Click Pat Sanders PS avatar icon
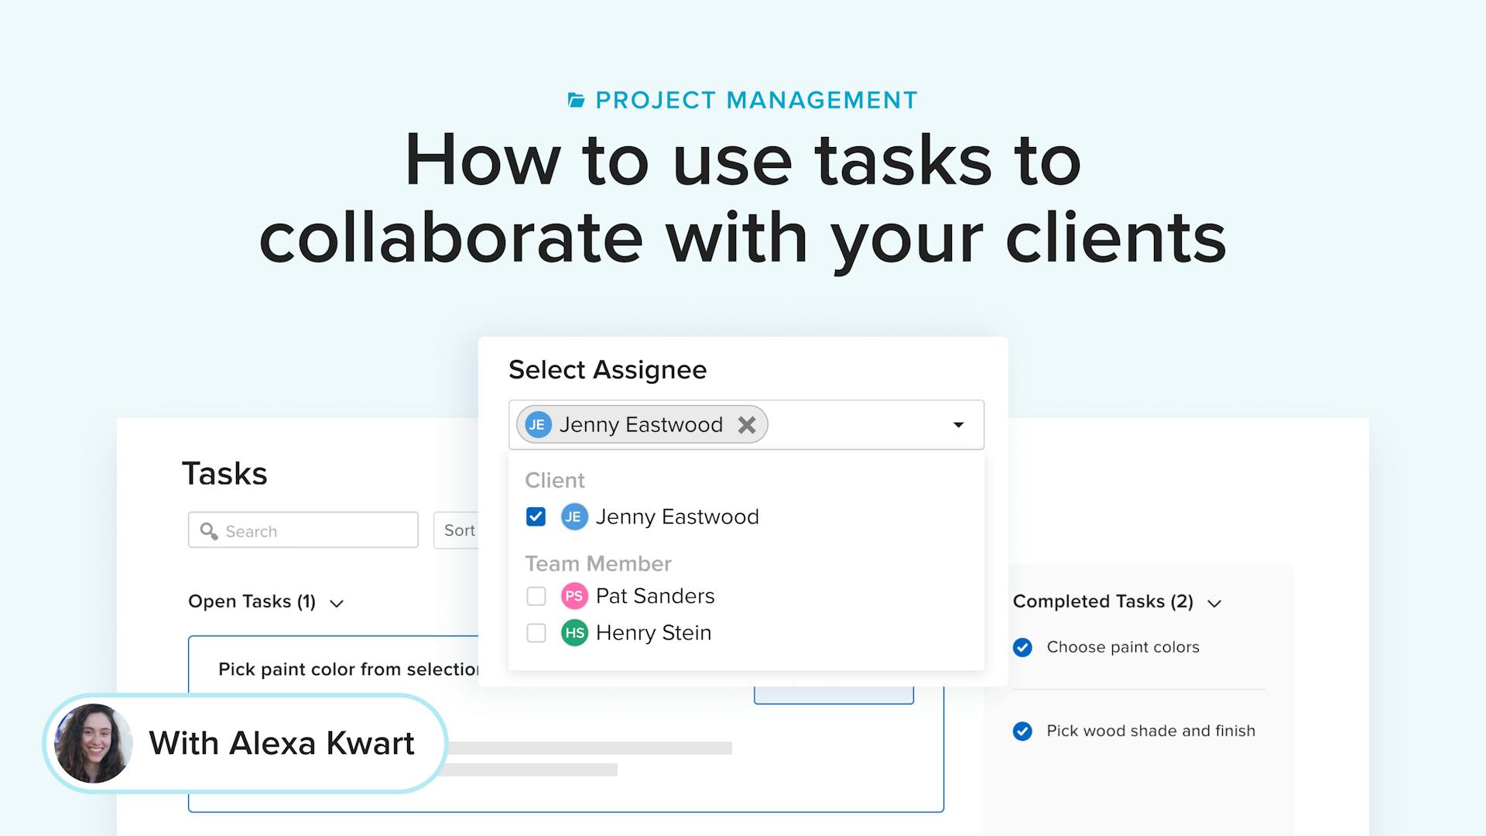The height and width of the screenshot is (836, 1486). click(x=574, y=596)
